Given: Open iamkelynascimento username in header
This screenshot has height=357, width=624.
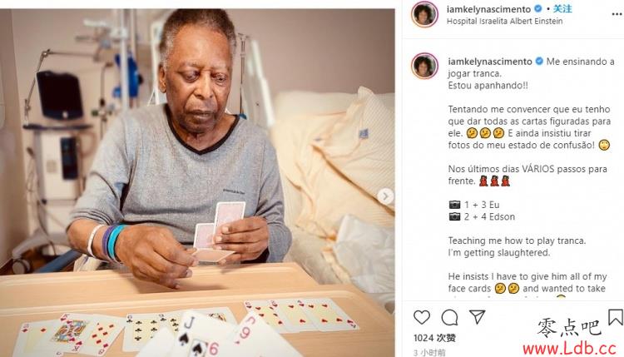Looking at the screenshot, I should (488, 9).
